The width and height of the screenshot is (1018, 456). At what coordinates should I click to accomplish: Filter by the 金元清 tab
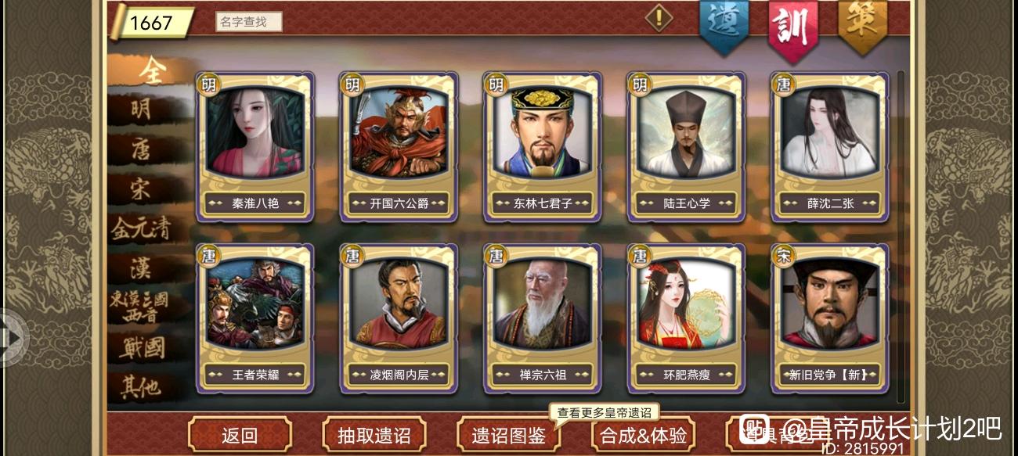(141, 228)
